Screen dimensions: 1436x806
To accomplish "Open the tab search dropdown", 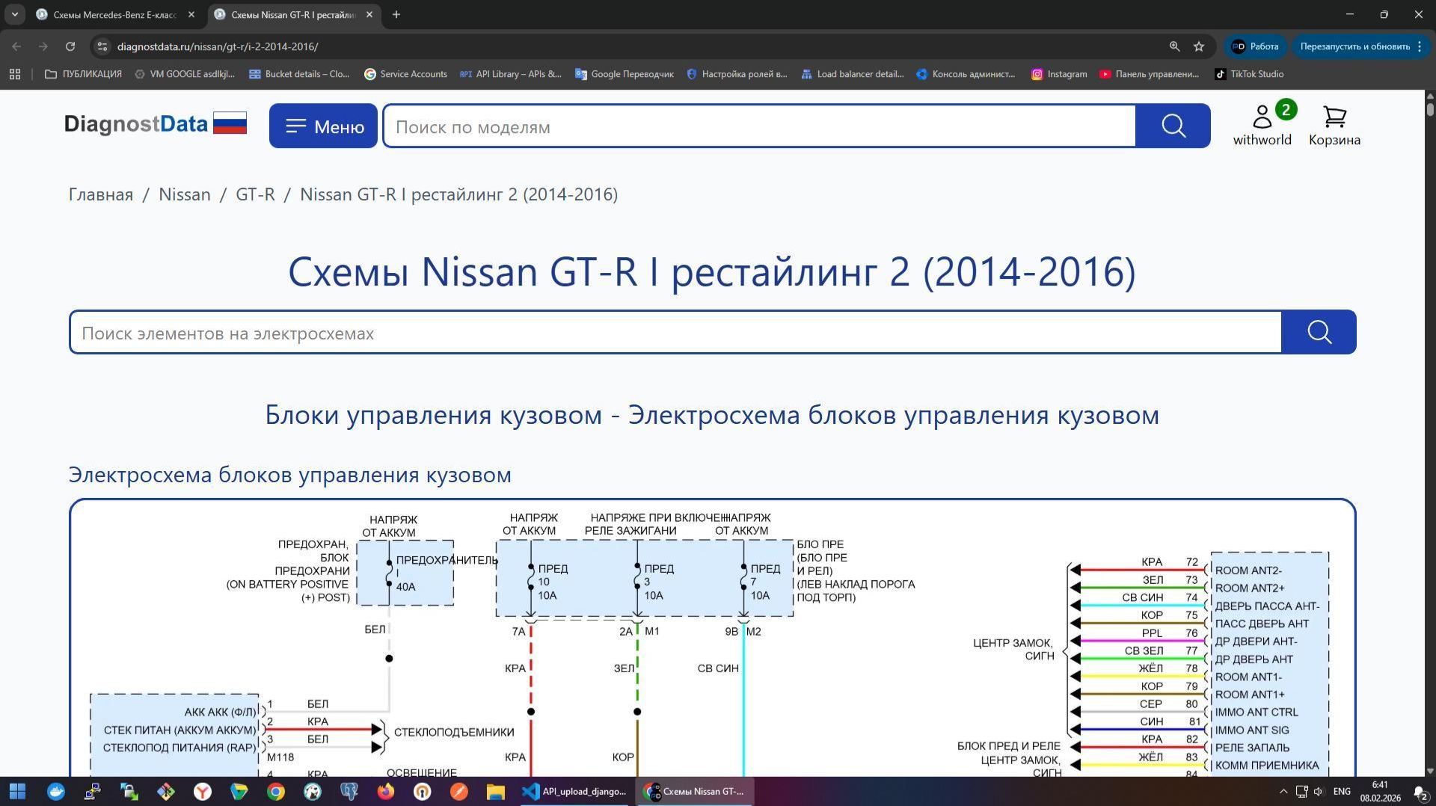I will click(x=16, y=14).
